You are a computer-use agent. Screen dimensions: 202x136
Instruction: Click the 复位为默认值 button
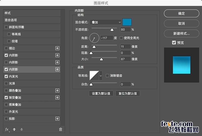point(128,94)
